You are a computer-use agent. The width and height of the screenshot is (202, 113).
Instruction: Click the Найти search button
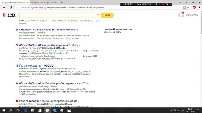coord(107,15)
